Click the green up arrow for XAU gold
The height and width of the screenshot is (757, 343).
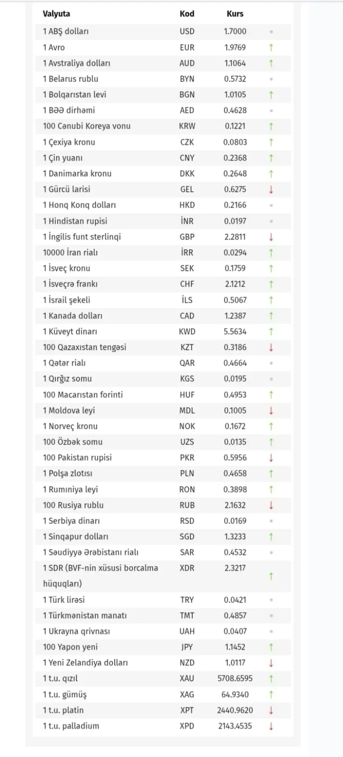pyautogui.click(x=271, y=679)
